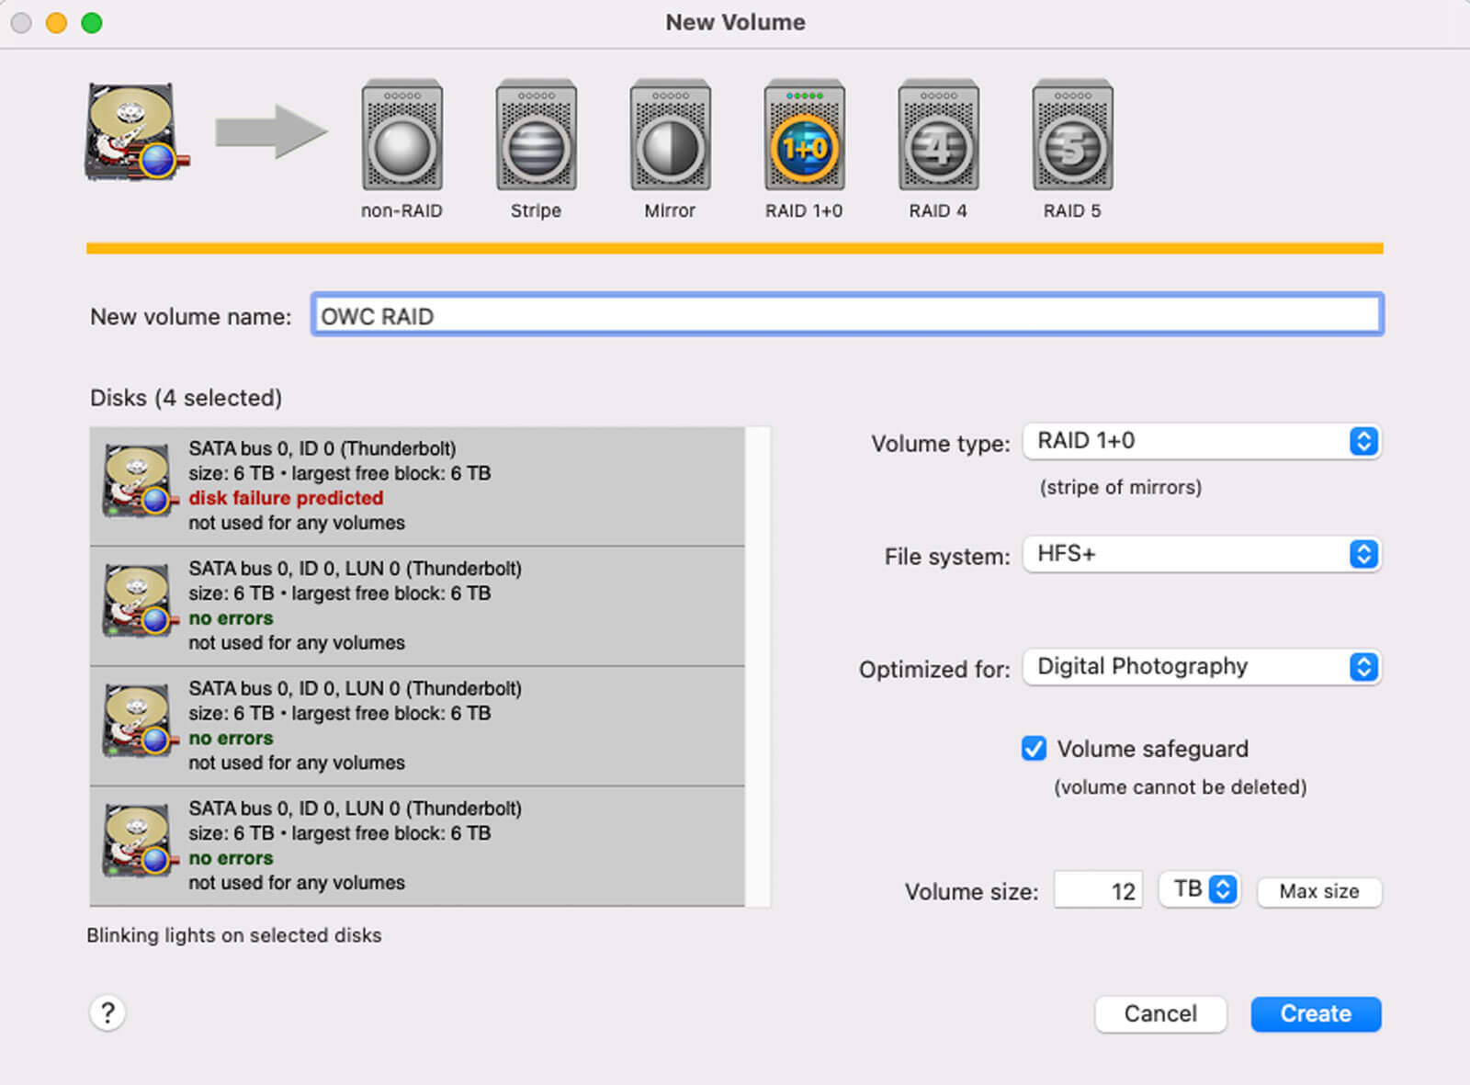Image resolution: width=1470 pixels, height=1085 pixels.
Task: Focus the New volume name field
Action: (x=846, y=316)
